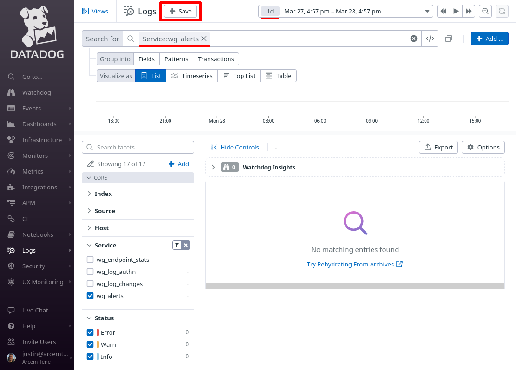Play live tail of logs
This screenshot has height=370, width=516.
click(456, 11)
